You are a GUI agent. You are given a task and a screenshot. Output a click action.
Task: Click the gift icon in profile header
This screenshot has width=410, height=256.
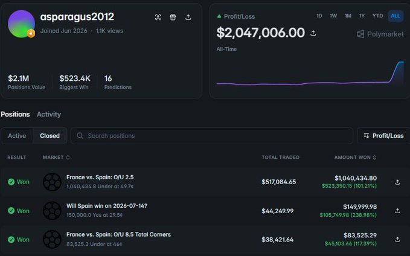pyautogui.click(x=173, y=18)
